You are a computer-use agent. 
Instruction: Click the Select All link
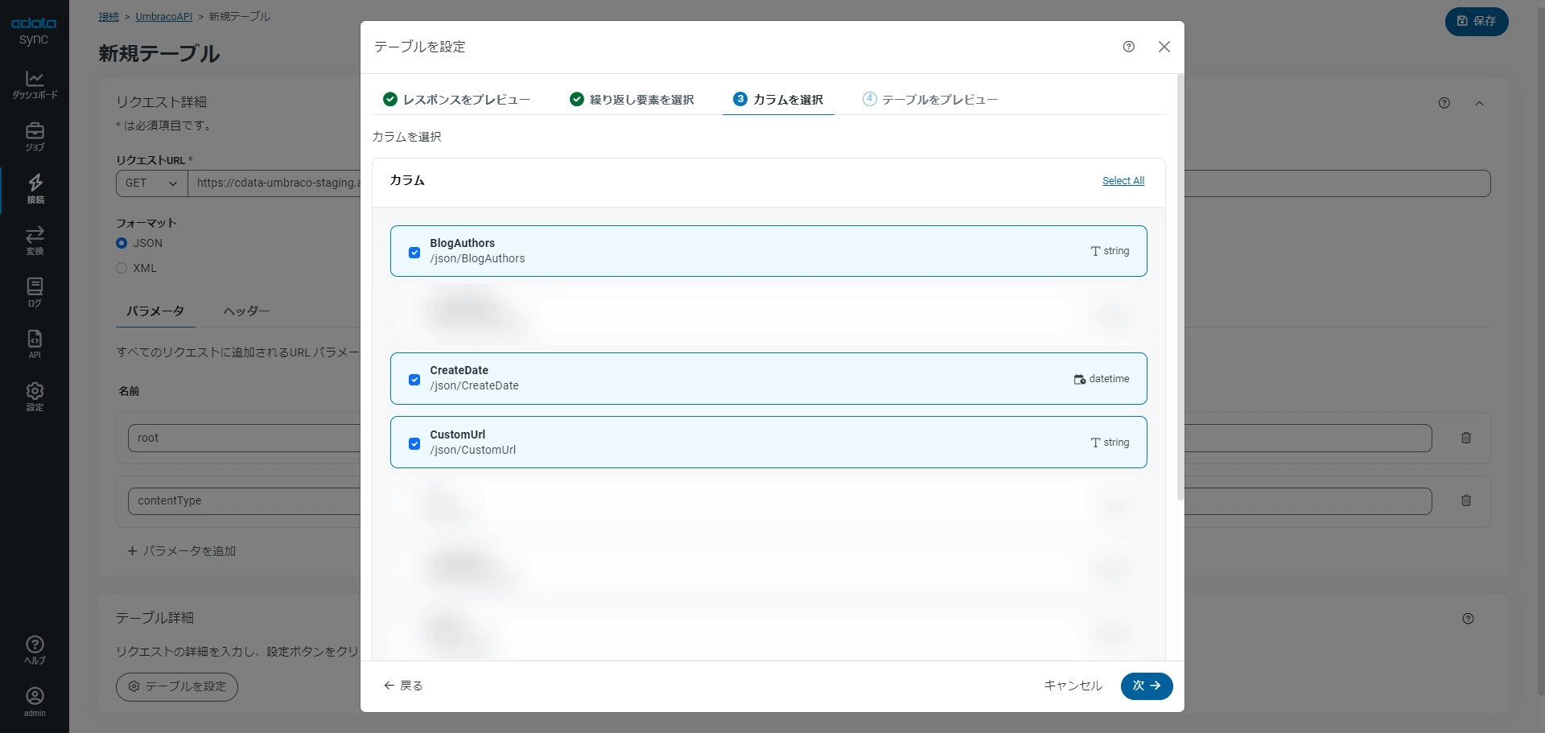tap(1123, 181)
